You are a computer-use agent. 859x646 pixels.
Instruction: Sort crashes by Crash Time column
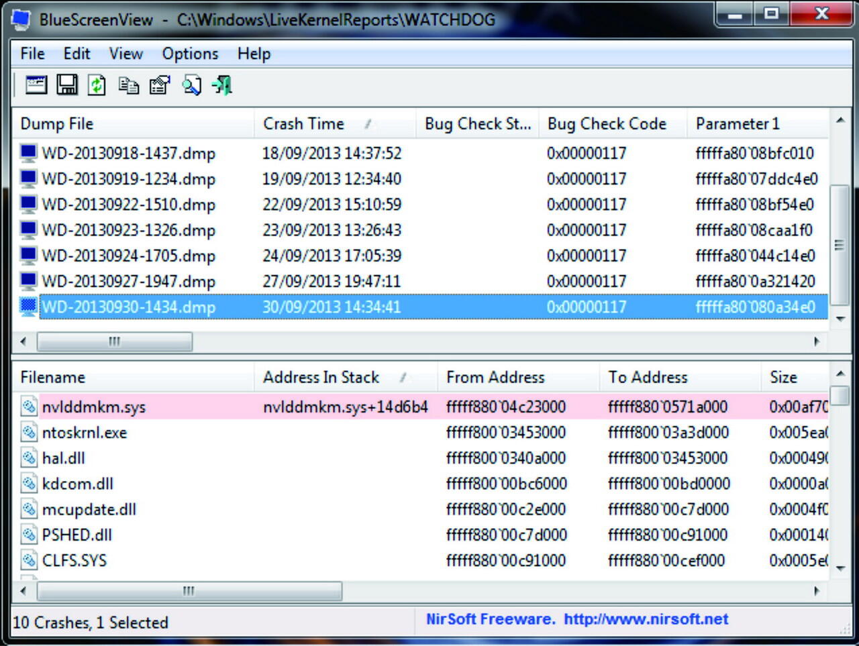tap(304, 124)
